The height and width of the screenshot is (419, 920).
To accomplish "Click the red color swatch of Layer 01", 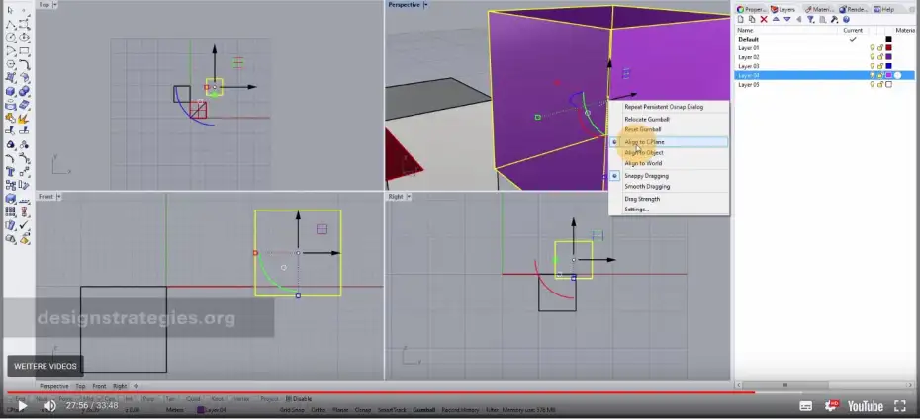I will click(x=889, y=48).
